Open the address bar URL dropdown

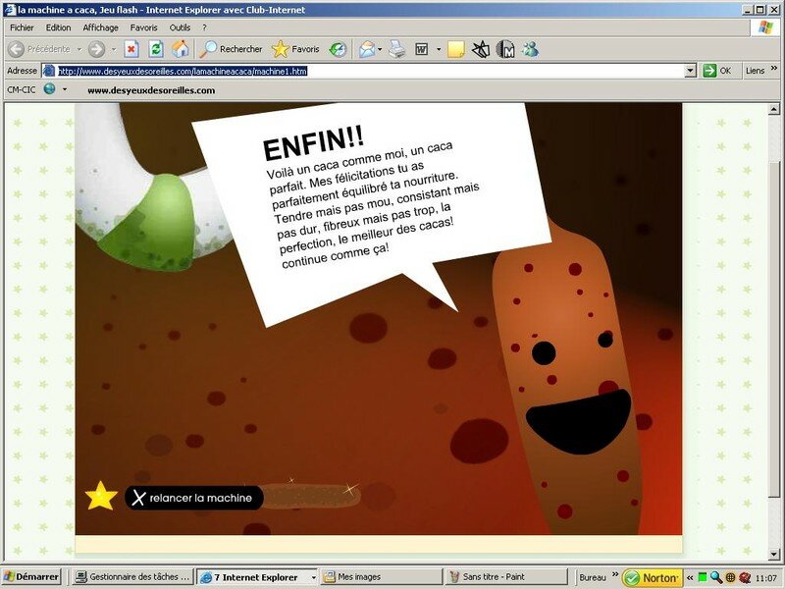(x=691, y=71)
